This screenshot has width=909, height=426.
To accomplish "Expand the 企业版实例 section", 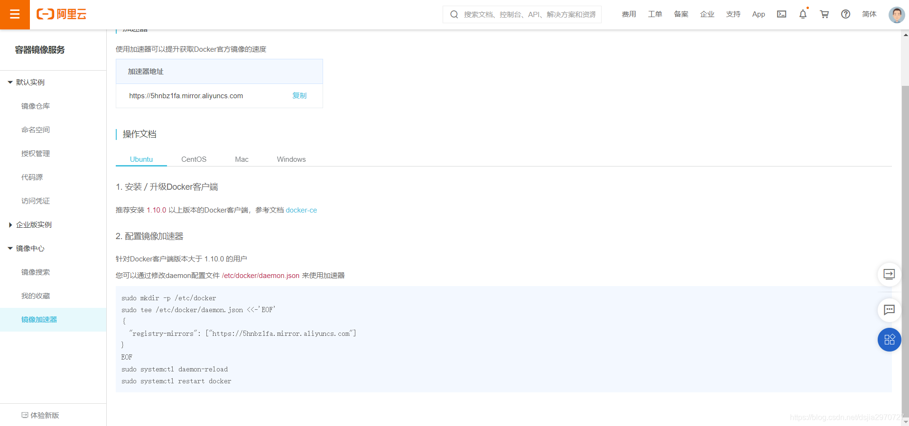I will click(x=10, y=225).
